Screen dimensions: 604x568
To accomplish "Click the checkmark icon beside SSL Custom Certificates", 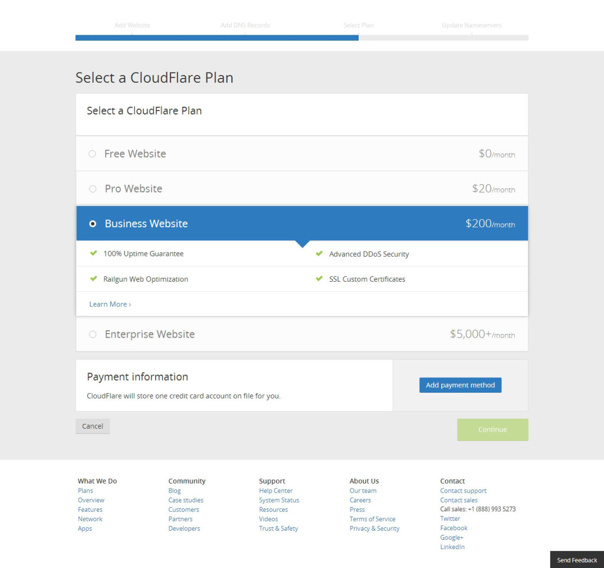I will pyautogui.click(x=320, y=279).
